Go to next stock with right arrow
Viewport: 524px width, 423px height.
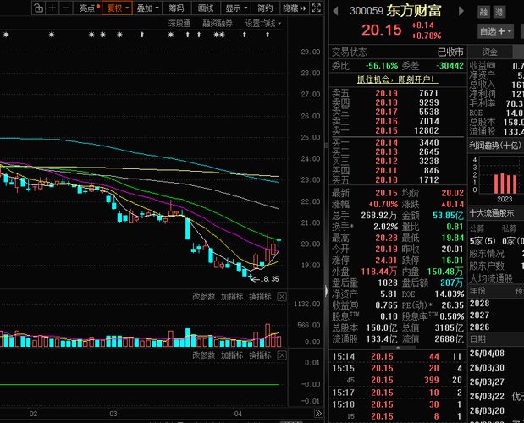pos(461,11)
